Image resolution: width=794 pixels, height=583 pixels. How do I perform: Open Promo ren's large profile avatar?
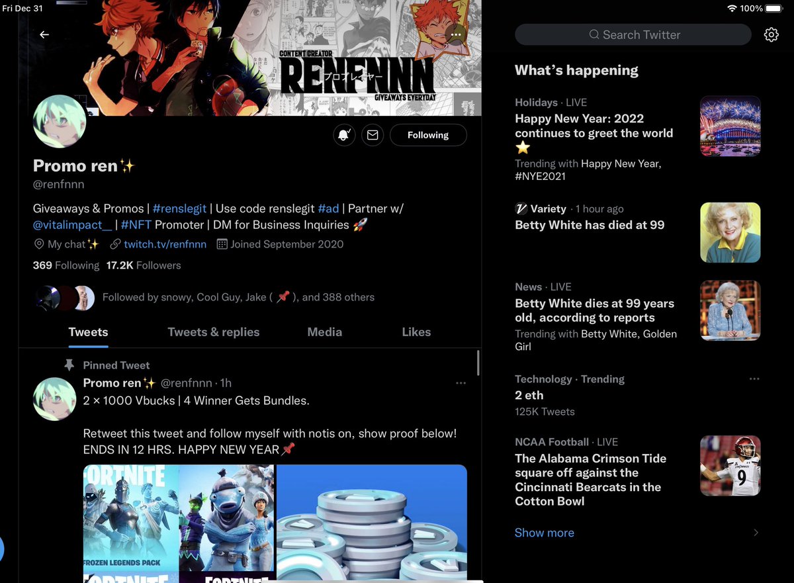tap(60, 122)
